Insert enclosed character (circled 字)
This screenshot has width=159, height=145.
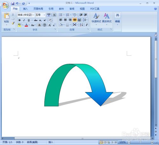click(x=45, y=25)
